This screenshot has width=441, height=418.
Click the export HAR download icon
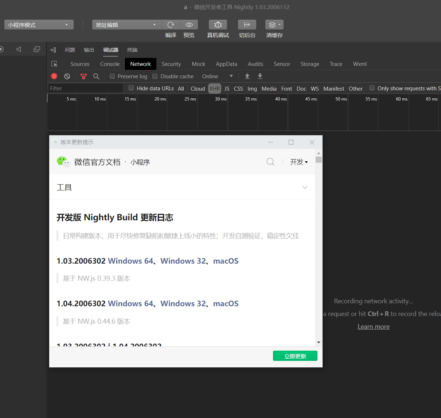point(260,76)
